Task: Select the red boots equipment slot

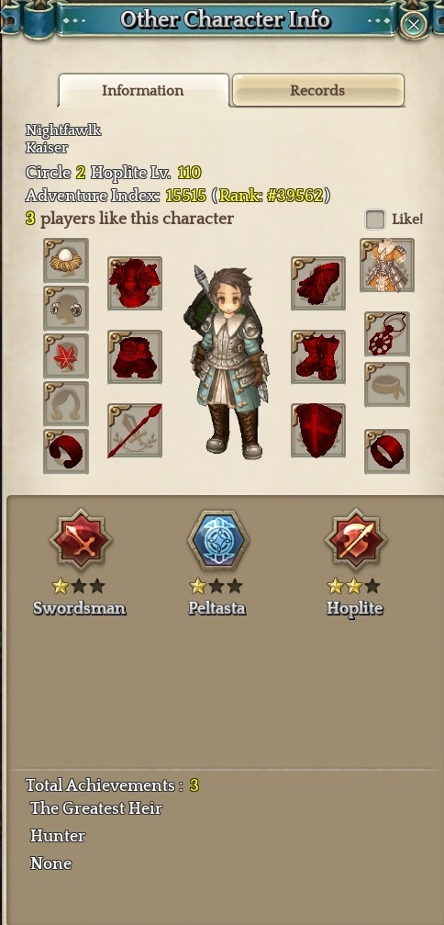Action: 318,357
